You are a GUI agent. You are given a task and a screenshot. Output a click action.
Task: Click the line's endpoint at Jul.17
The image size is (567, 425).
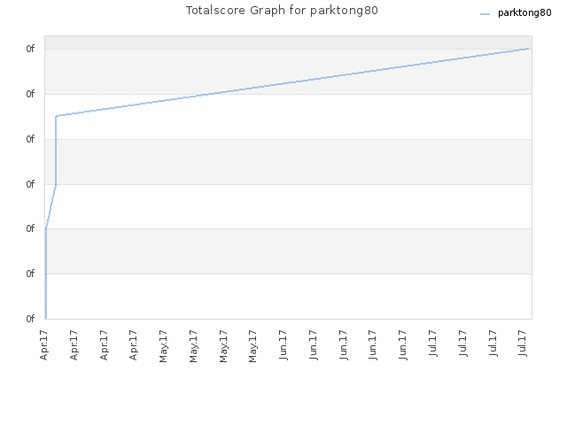pyautogui.click(x=528, y=48)
